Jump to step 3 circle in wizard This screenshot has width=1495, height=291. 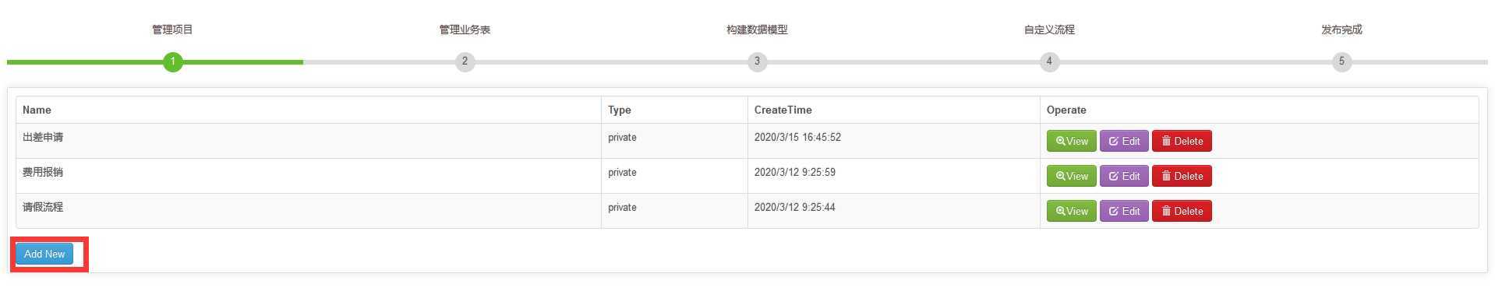[757, 61]
